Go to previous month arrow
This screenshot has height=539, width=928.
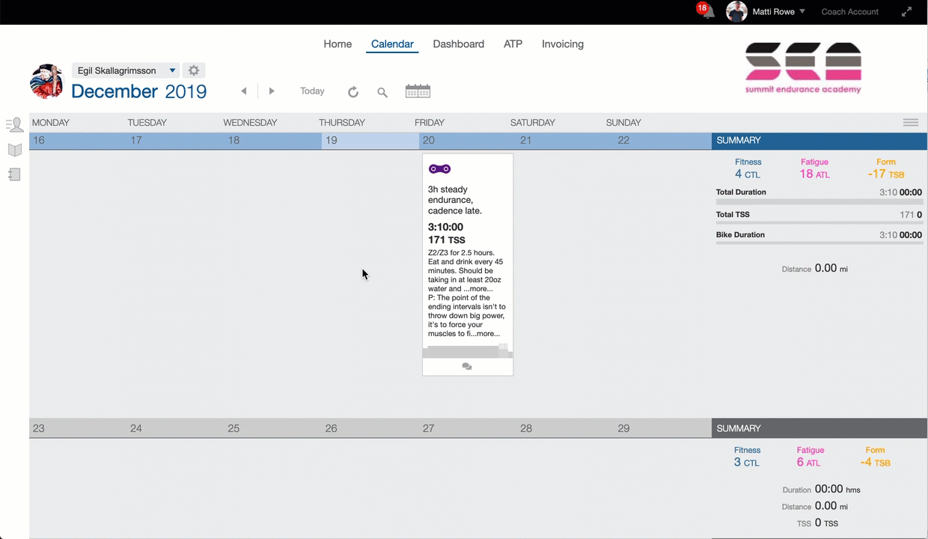coord(244,91)
